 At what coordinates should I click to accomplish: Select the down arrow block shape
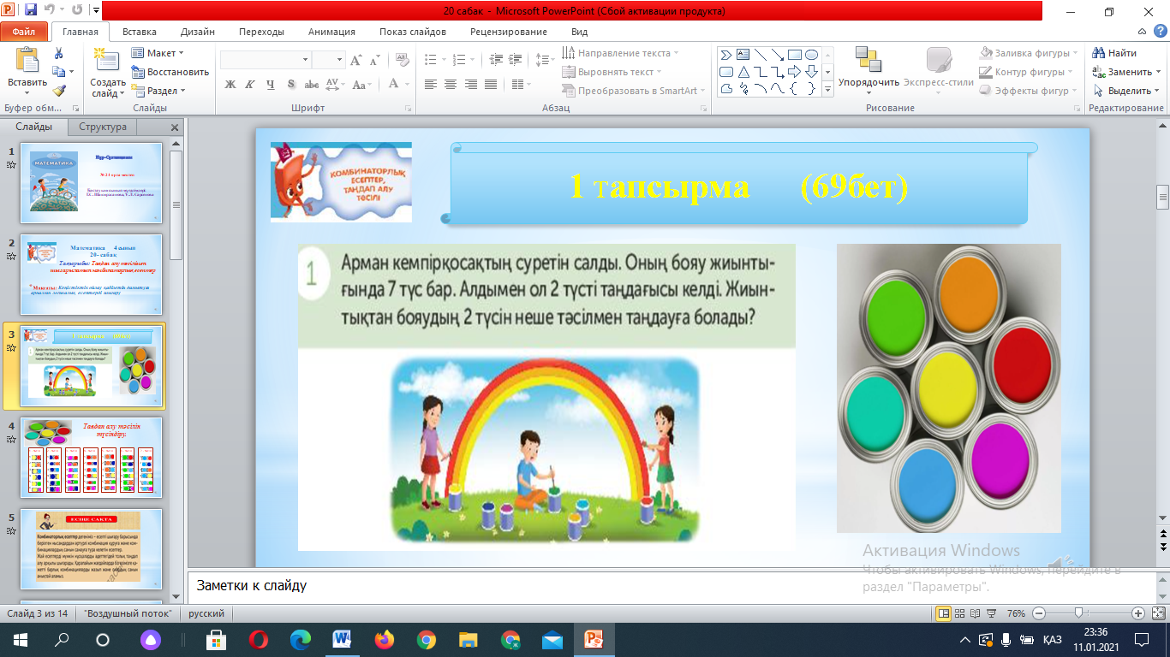coord(811,72)
